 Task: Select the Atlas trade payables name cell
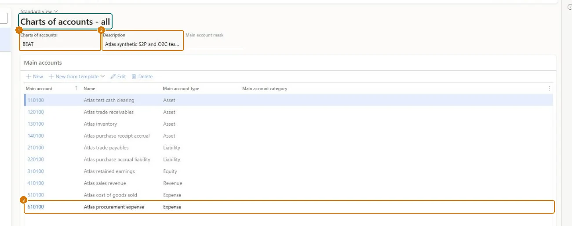(x=106, y=148)
